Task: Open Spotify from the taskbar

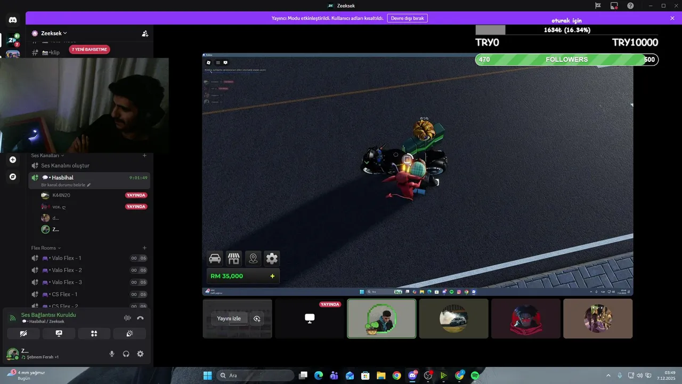Action: click(475, 375)
